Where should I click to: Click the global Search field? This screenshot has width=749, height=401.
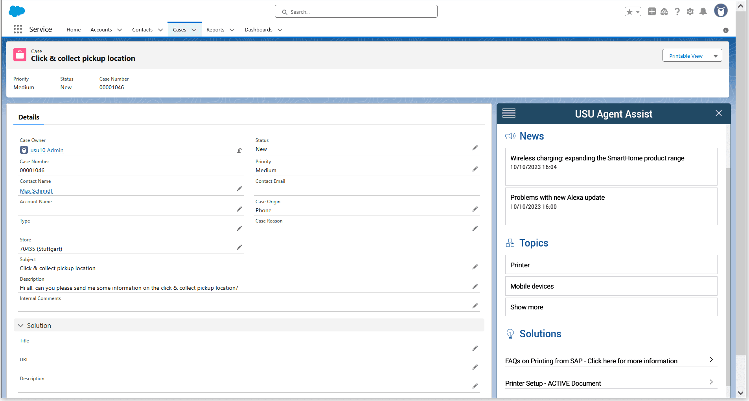pyautogui.click(x=356, y=11)
